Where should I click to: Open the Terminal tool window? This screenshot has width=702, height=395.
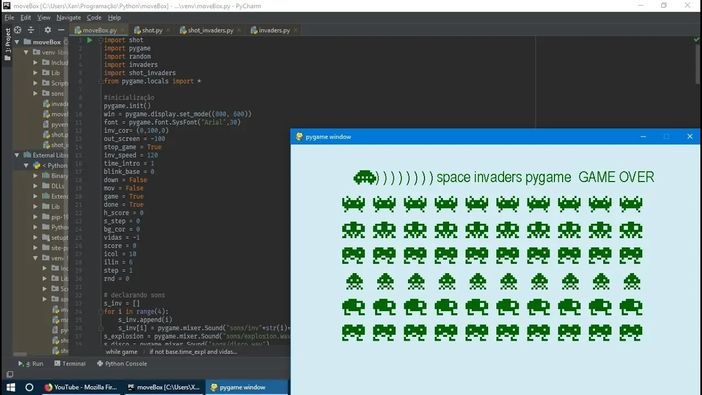click(70, 364)
